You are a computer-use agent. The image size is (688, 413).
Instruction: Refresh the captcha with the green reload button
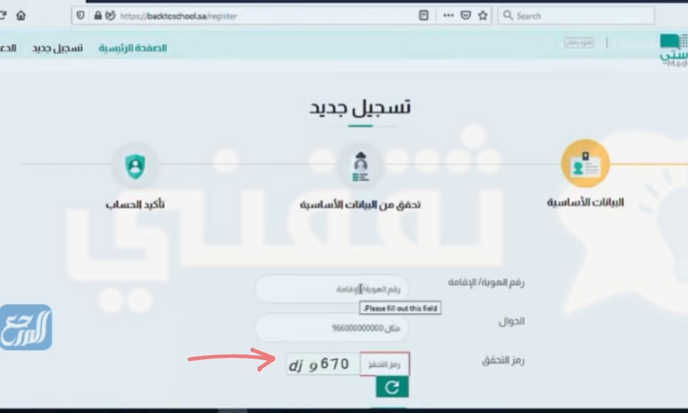[392, 387]
